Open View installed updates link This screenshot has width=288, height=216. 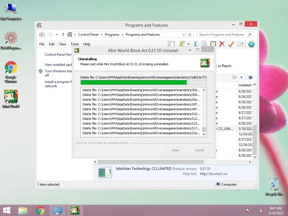point(58,65)
